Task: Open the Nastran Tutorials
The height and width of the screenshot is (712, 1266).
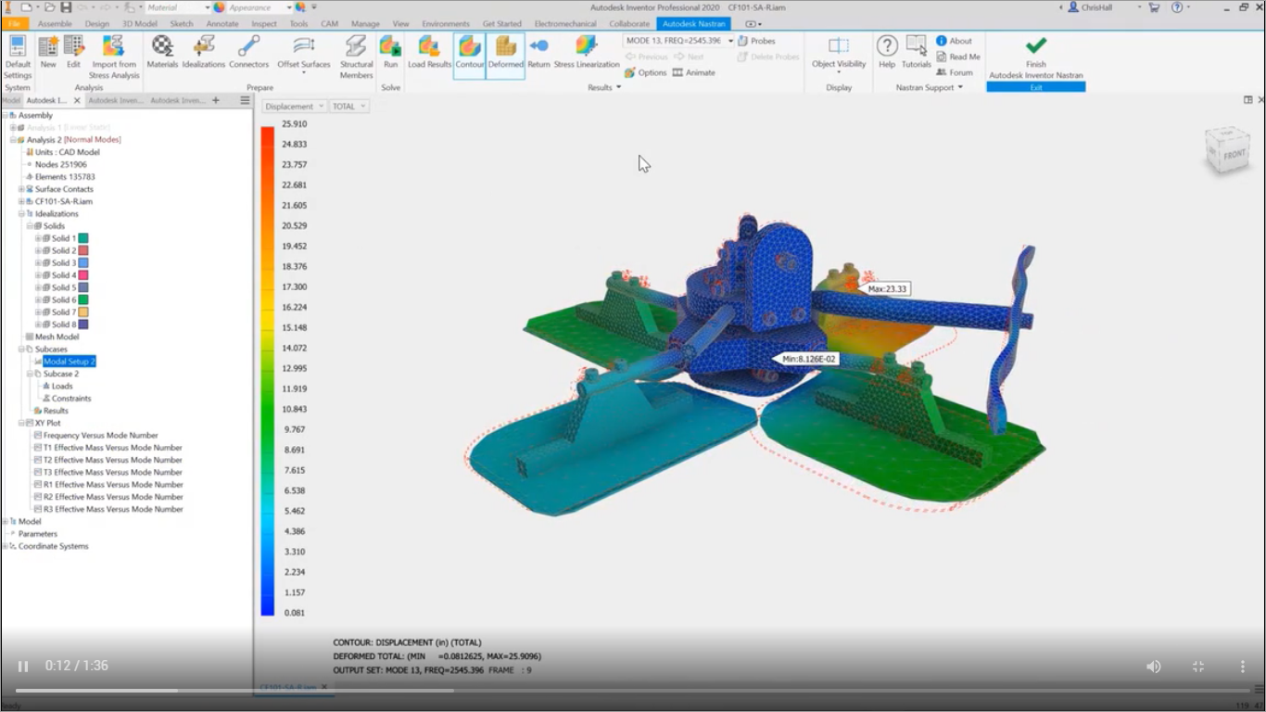Action: tap(917, 53)
